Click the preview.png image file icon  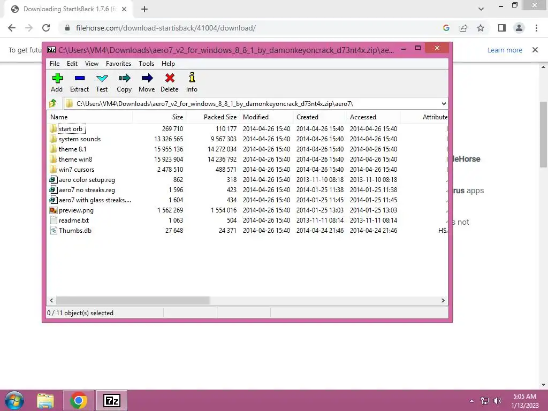point(53,210)
